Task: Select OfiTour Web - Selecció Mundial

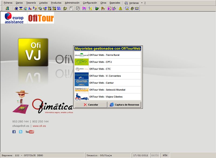Action: 108,90
